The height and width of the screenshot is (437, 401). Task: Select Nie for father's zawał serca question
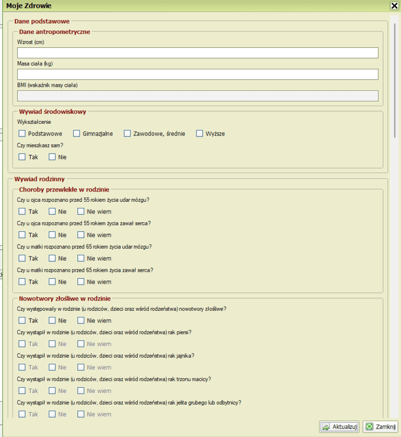(52, 235)
